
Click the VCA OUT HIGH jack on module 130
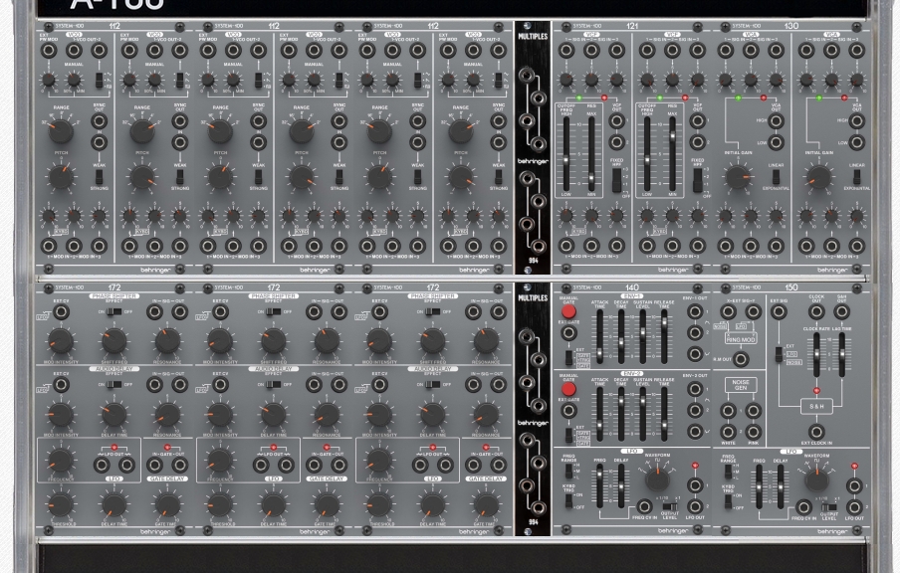coord(777,122)
